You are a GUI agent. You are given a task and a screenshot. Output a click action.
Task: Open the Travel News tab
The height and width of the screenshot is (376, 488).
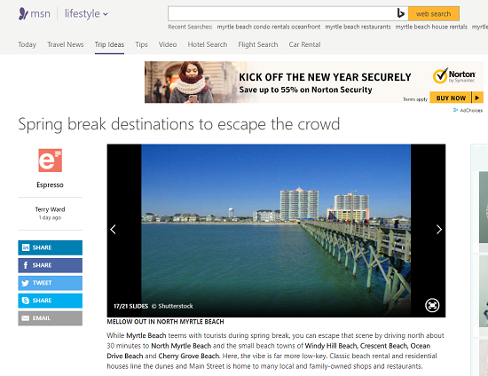point(66,44)
